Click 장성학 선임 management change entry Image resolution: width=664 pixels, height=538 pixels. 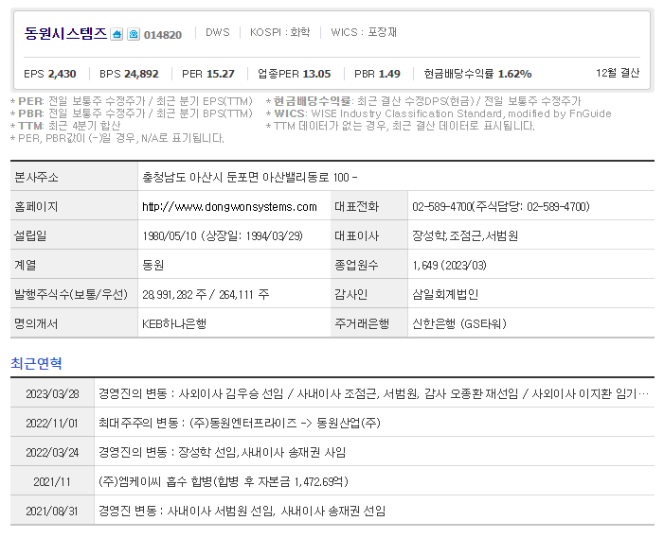click(x=223, y=453)
